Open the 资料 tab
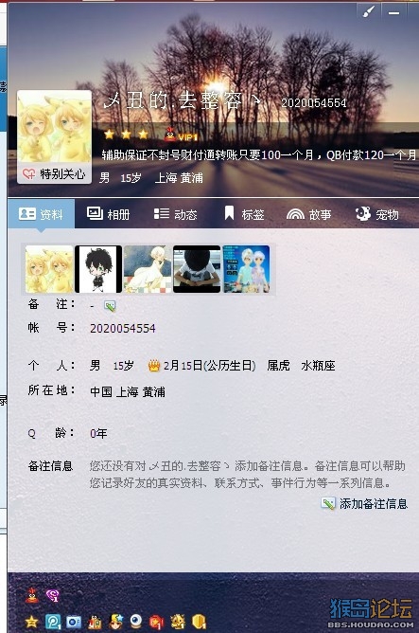419x633 pixels. (41, 214)
